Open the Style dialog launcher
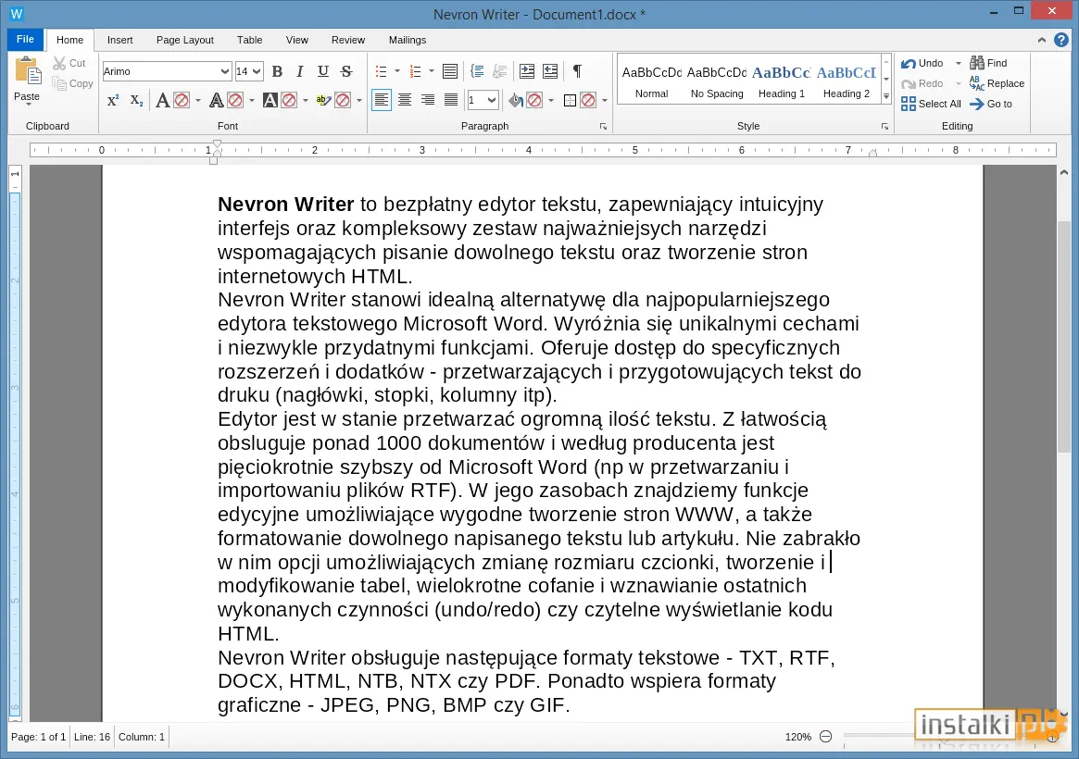Screen dimensions: 1079x759 (885, 127)
